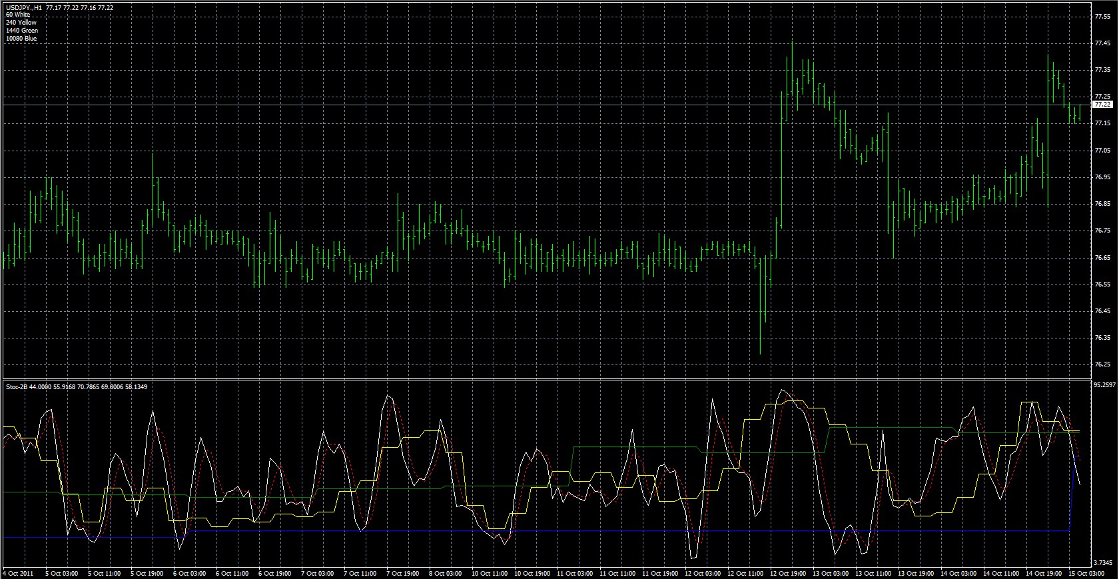Click the "6 Oct 19:00" time label
Screen dimensions: 1119x579
coord(274,573)
